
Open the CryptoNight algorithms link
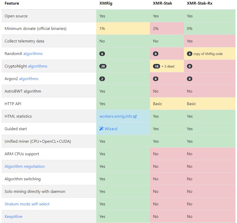pos(38,66)
